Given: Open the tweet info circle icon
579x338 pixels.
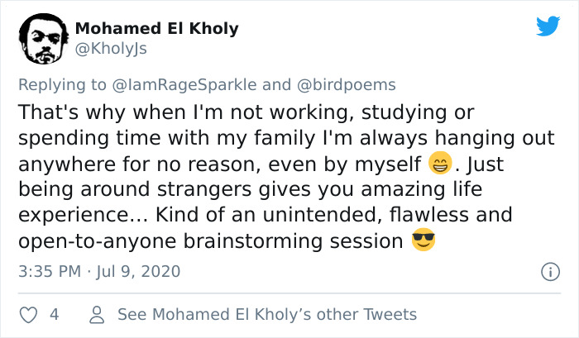Looking at the screenshot, I should pos(548,271).
